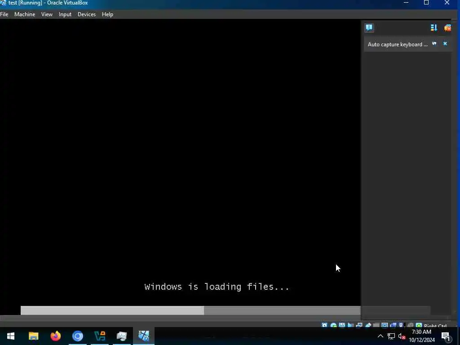Open the notification center speech-bubble icon
460x345 pixels.
tap(369, 28)
